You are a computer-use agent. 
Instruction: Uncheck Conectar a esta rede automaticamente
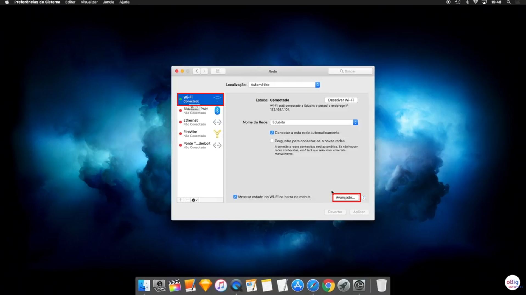click(x=272, y=133)
